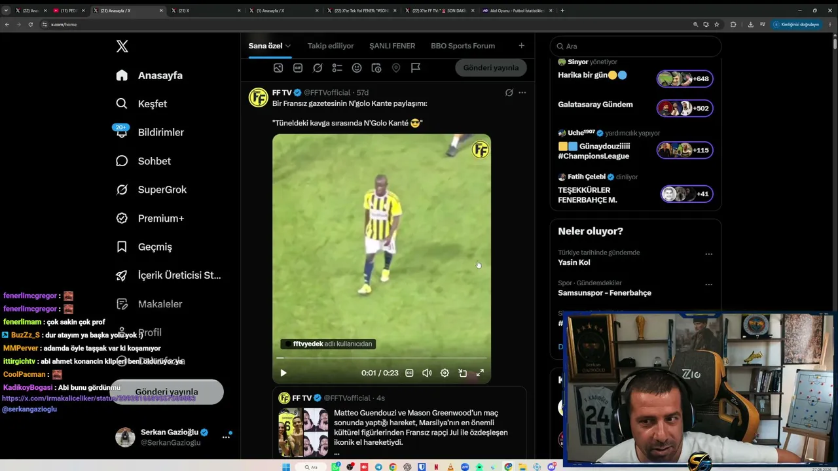Open the SuperGrok icon in sidebar
The height and width of the screenshot is (471, 838).
pyautogui.click(x=122, y=190)
